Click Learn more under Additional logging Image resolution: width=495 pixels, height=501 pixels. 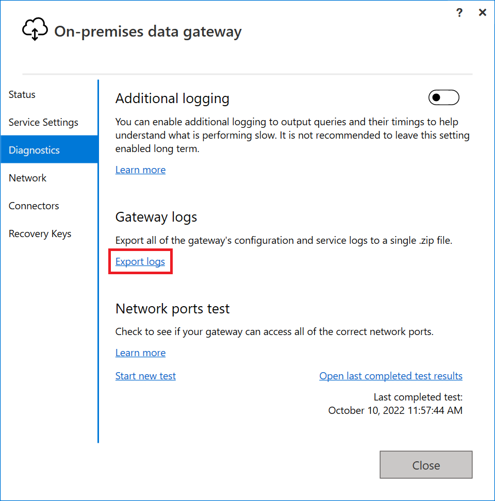click(140, 170)
